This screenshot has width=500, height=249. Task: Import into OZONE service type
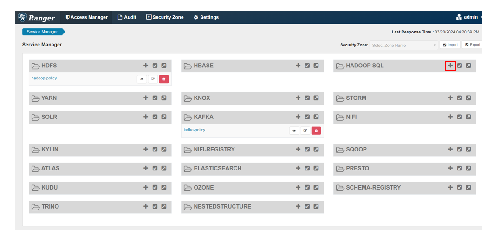coord(307,187)
